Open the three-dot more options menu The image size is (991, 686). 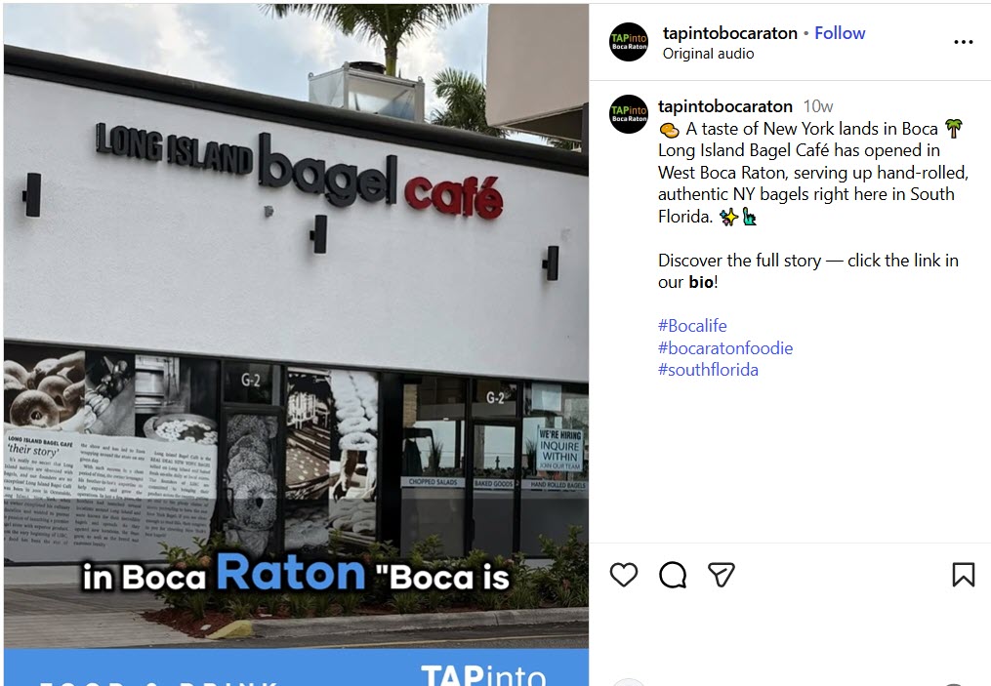964,42
